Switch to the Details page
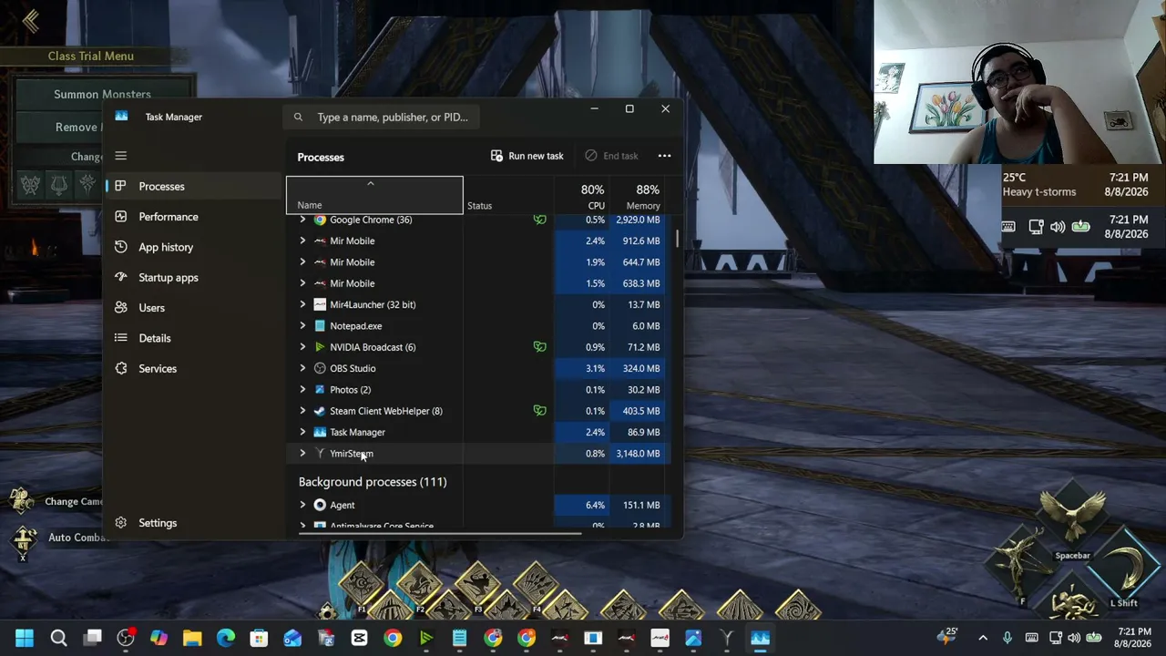The height and width of the screenshot is (656, 1166). [193, 338]
